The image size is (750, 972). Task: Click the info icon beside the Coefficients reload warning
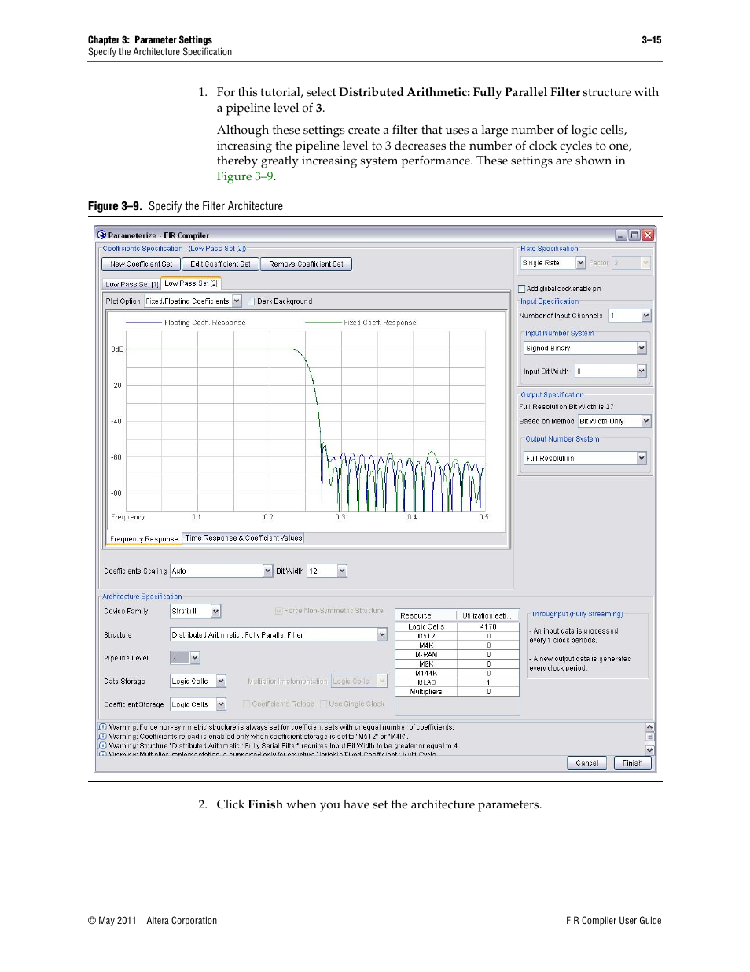[x=102, y=737]
